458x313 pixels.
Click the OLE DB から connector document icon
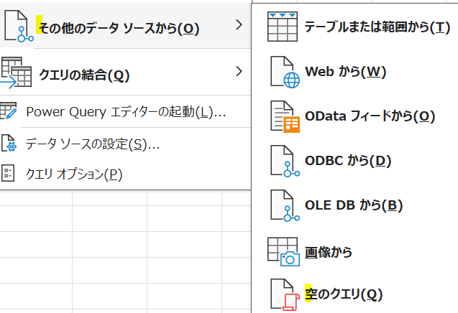(x=285, y=205)
